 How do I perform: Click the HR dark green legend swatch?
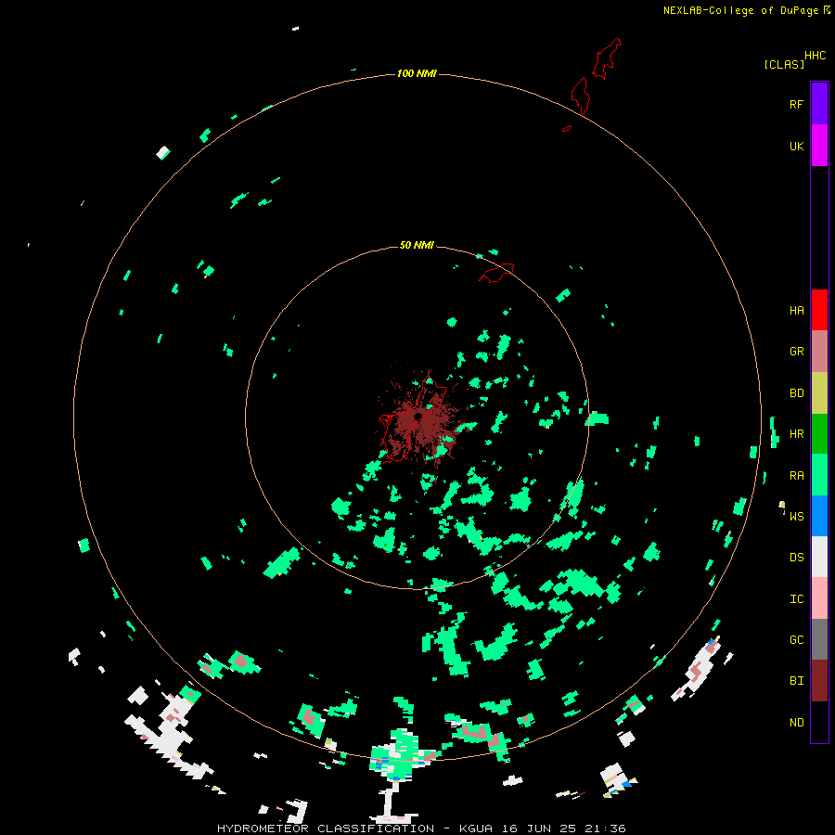[819, 434]
